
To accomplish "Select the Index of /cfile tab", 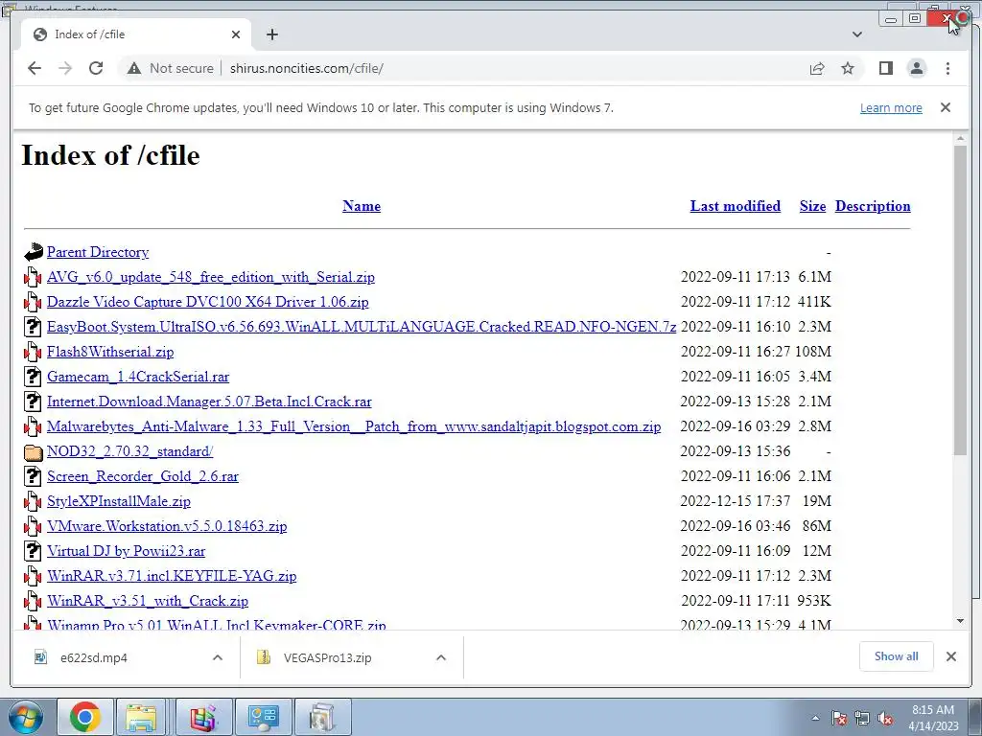I will [x=136, y=34].
